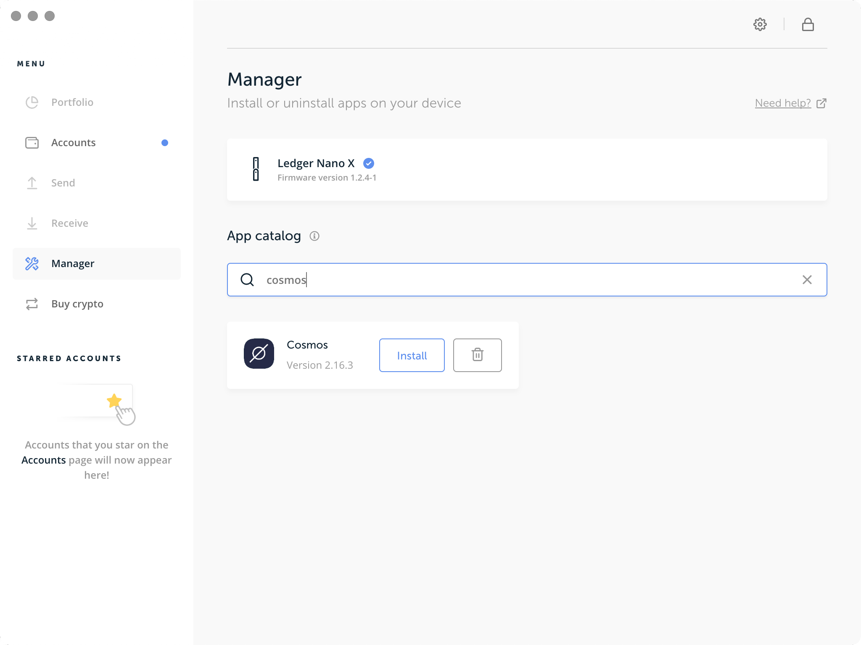Click the Cosmos app logo
Viewport: 861px width, 645px height.
259,354
